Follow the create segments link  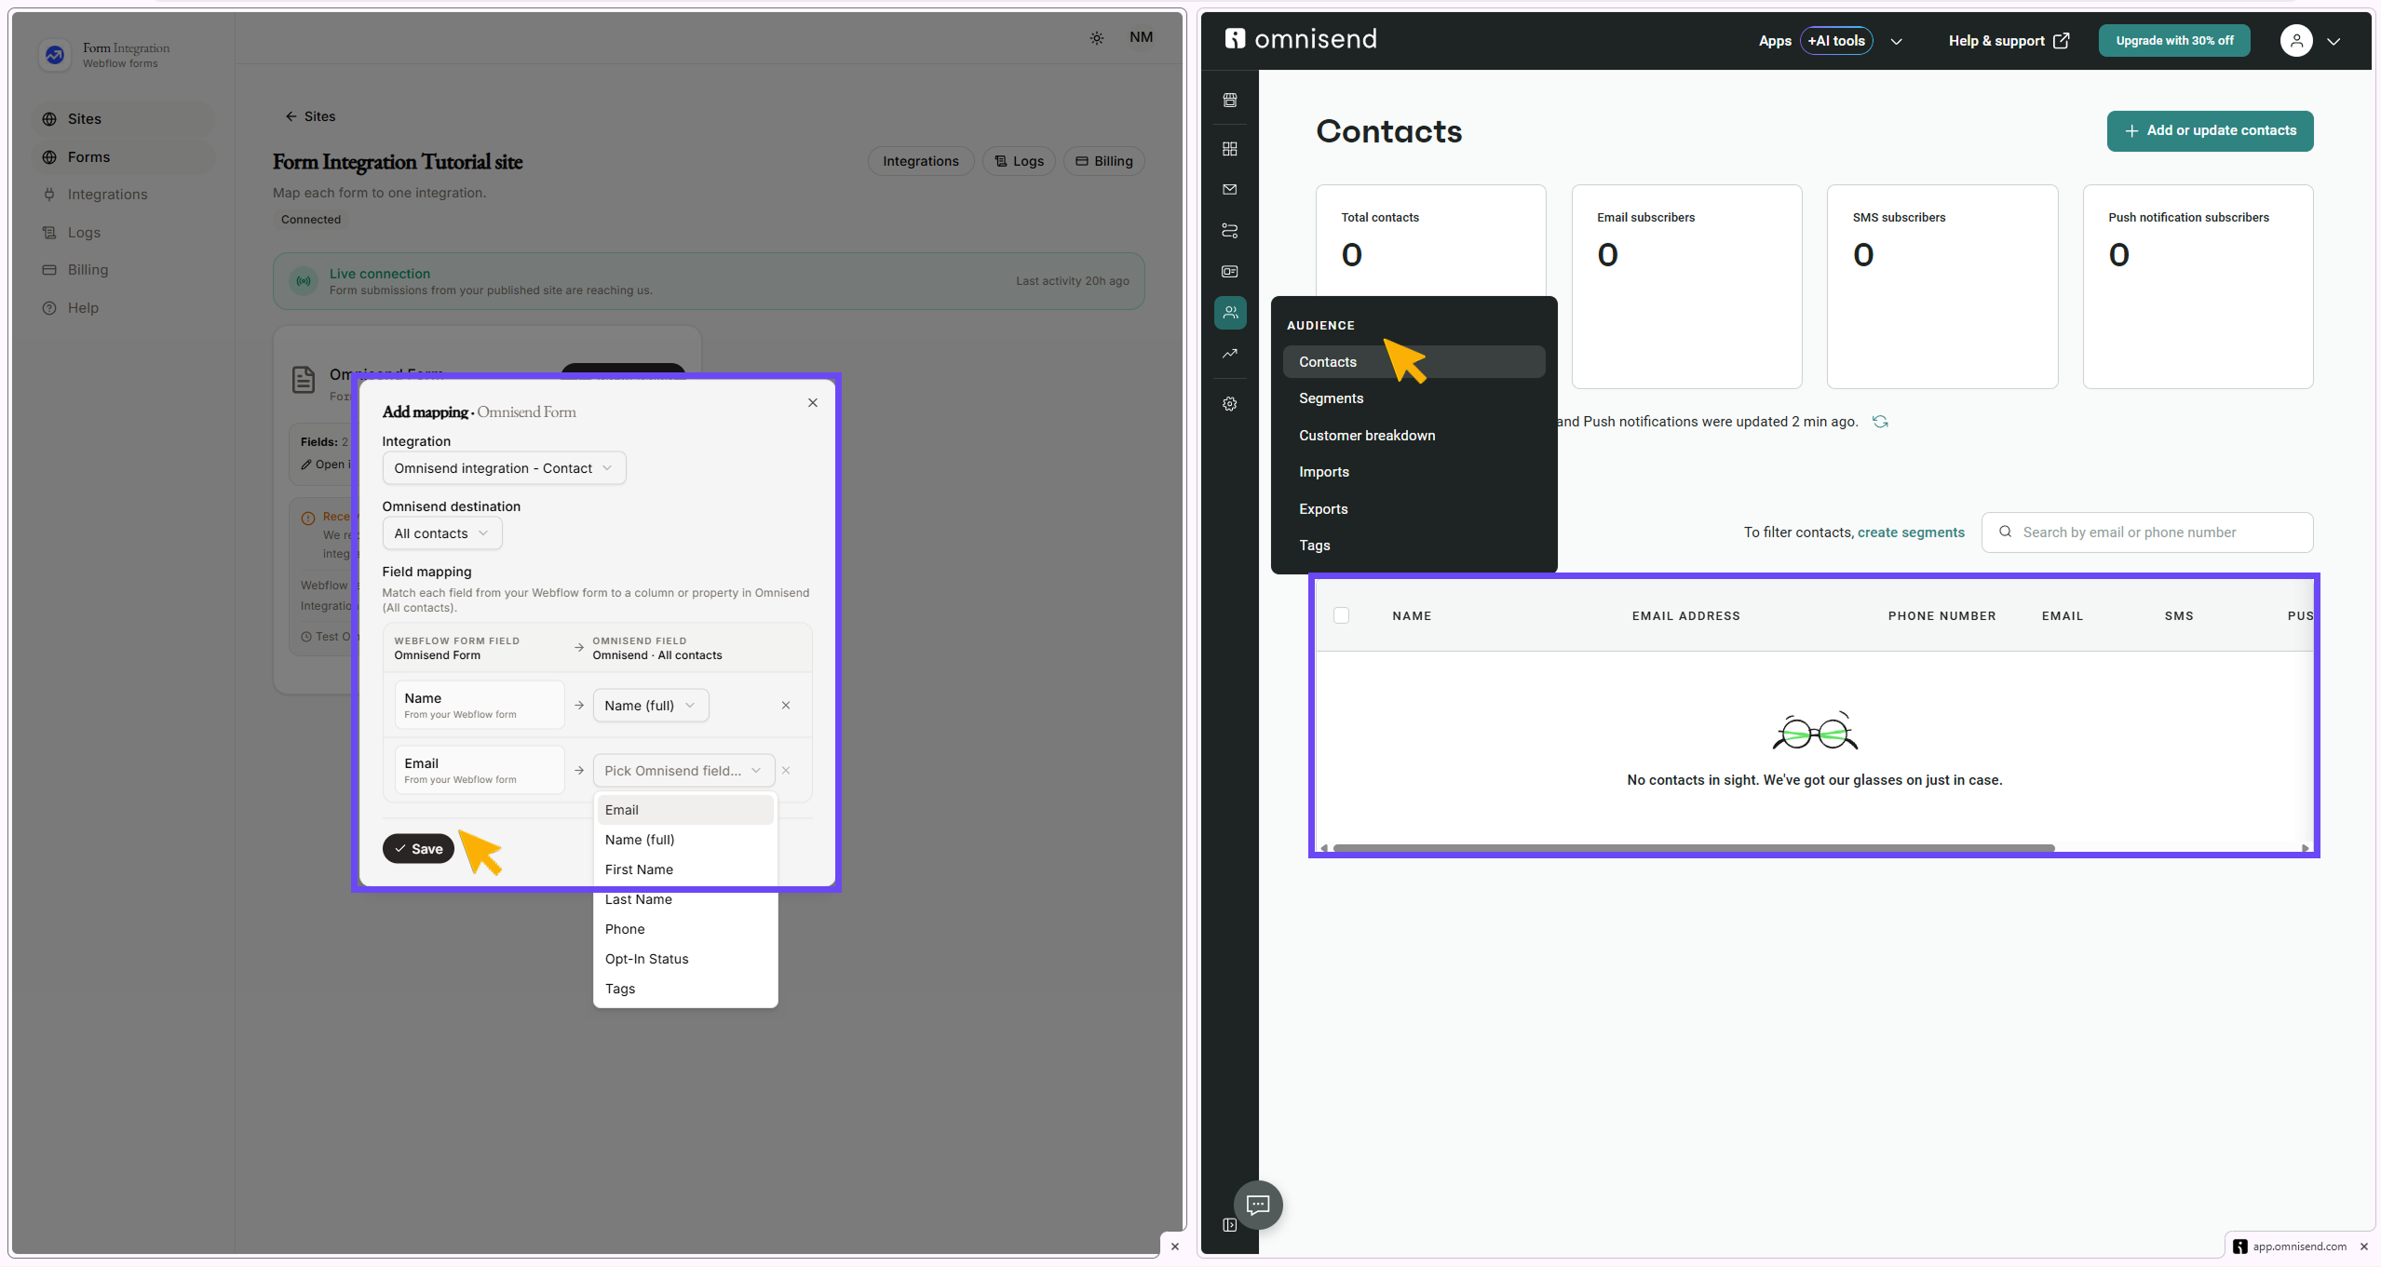pos(1911,532)
